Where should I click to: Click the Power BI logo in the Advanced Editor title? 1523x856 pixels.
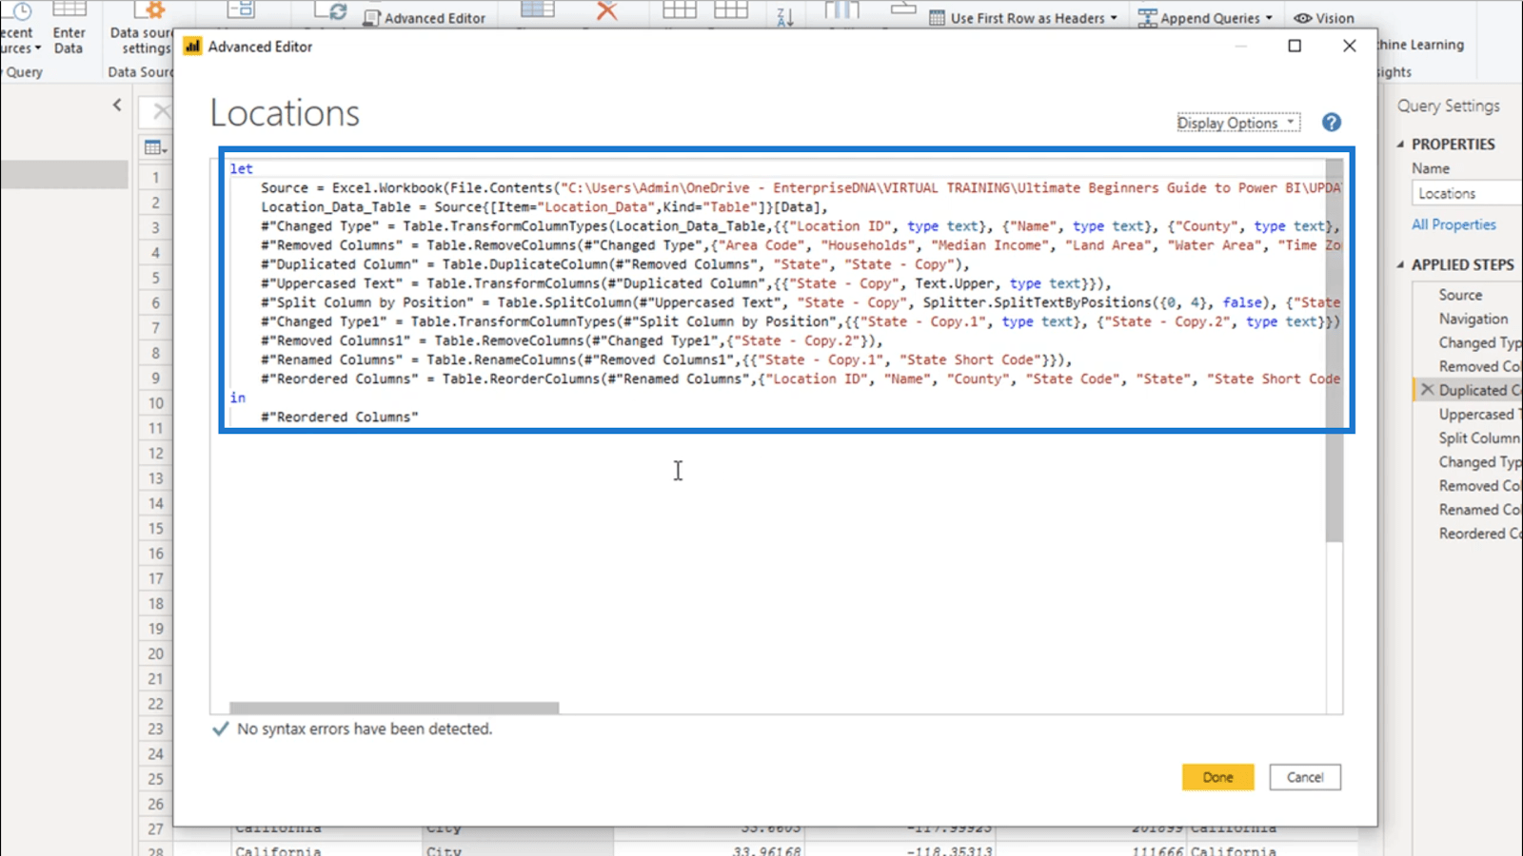pyautogui.click(x=193, y=47)
